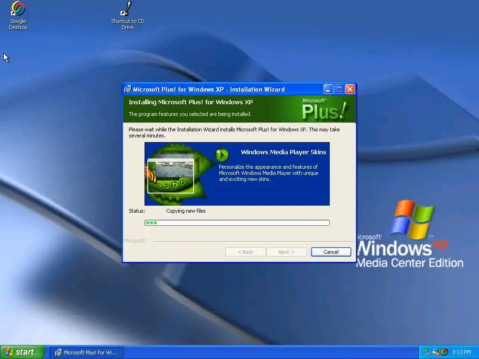Close the Installation Wizard window
Viewport: 479px width, 359px height.
click(x=350, y=89)
